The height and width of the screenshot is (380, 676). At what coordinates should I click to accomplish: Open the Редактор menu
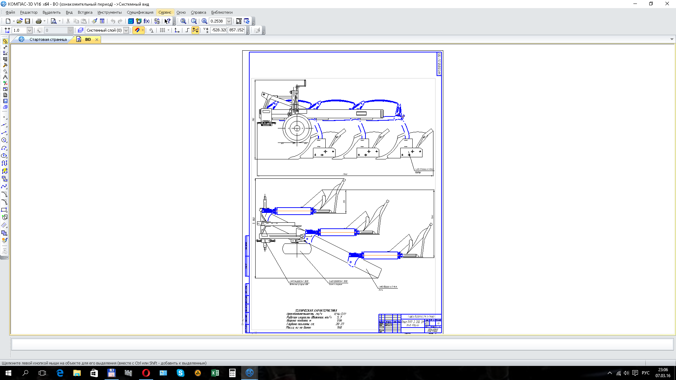point(29,12)
